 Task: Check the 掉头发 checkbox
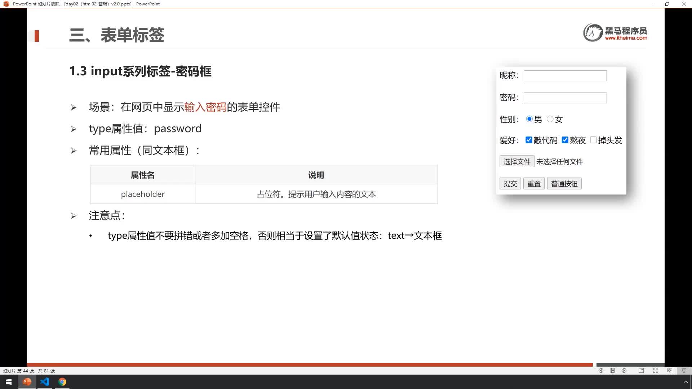(x=593, y=140)
